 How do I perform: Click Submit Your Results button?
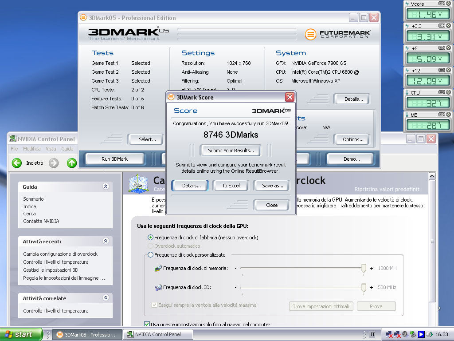[x=231, y=151]
